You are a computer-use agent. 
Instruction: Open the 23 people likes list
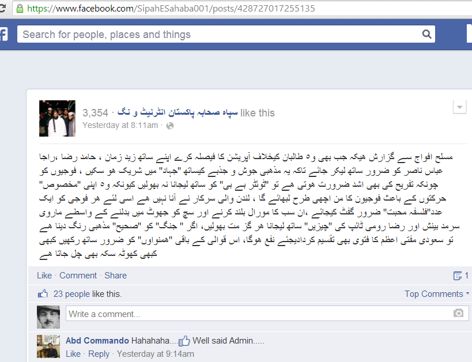[x=71, y=294]
